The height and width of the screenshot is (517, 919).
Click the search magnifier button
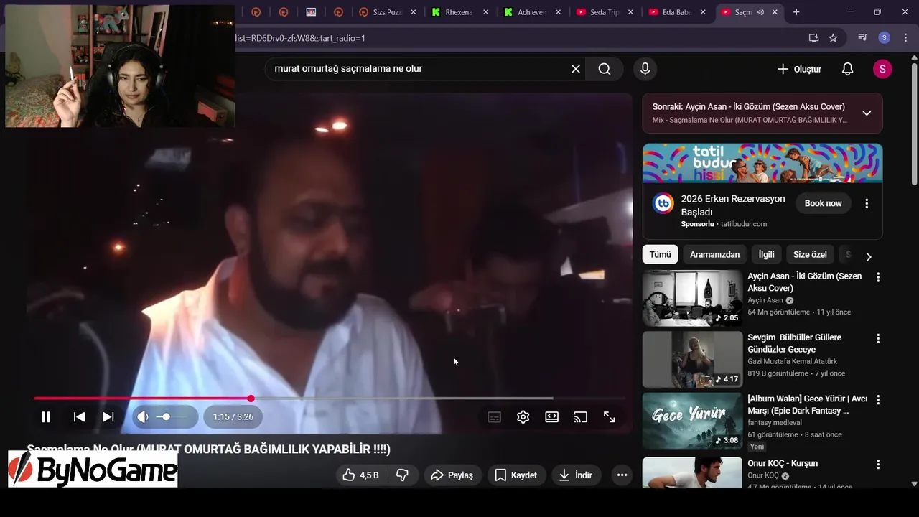point(605,69)
